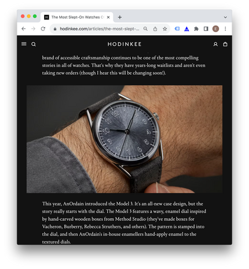Open the zoom magnifier in address bar
The height and width of the screenshot is (269, 249).
click(146, 29)
